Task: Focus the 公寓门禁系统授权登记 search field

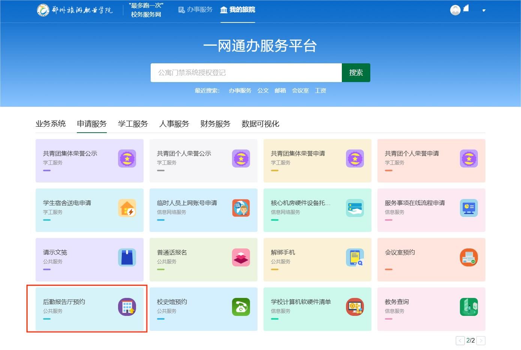Action: 246,73
